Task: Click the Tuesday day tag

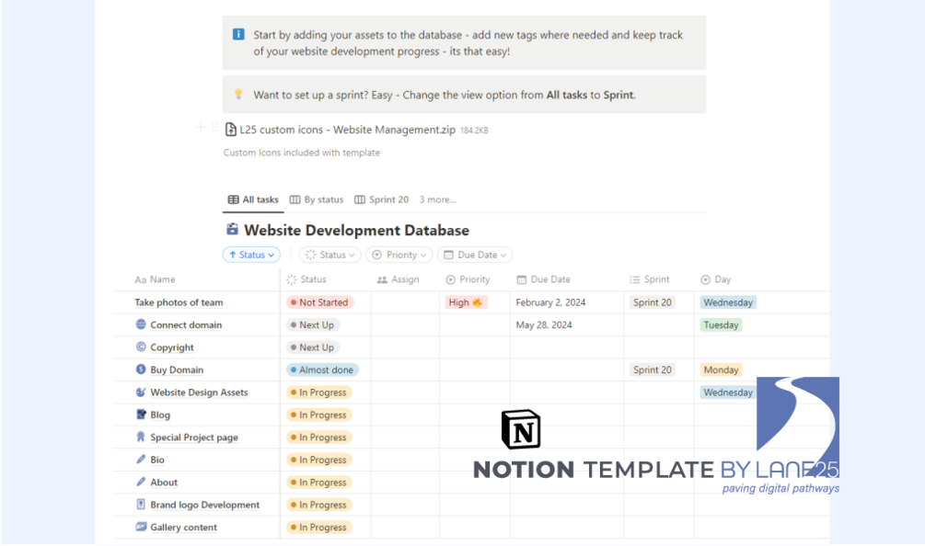Action: click(721, 324)
